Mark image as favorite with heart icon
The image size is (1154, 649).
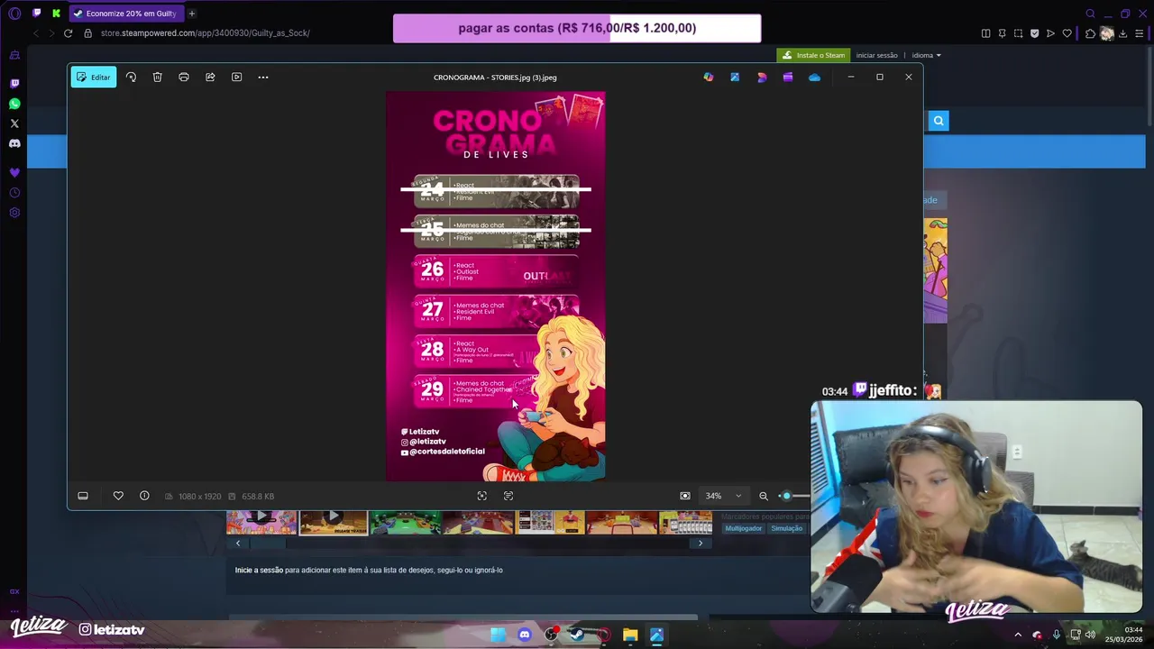click(x=118, y=496)
